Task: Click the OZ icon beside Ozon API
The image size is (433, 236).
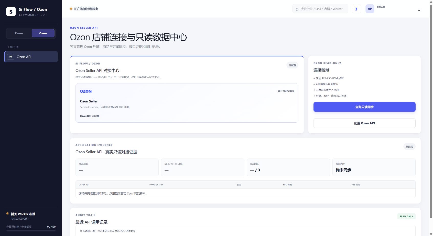Action: click(10, 57)
